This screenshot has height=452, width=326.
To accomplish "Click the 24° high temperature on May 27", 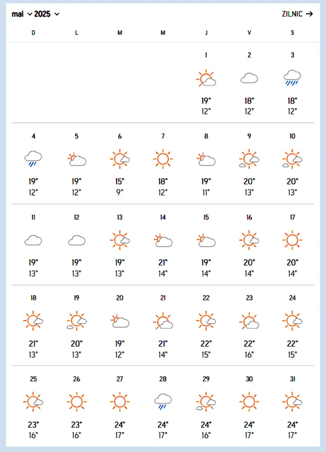I will [x=120, y=425].
